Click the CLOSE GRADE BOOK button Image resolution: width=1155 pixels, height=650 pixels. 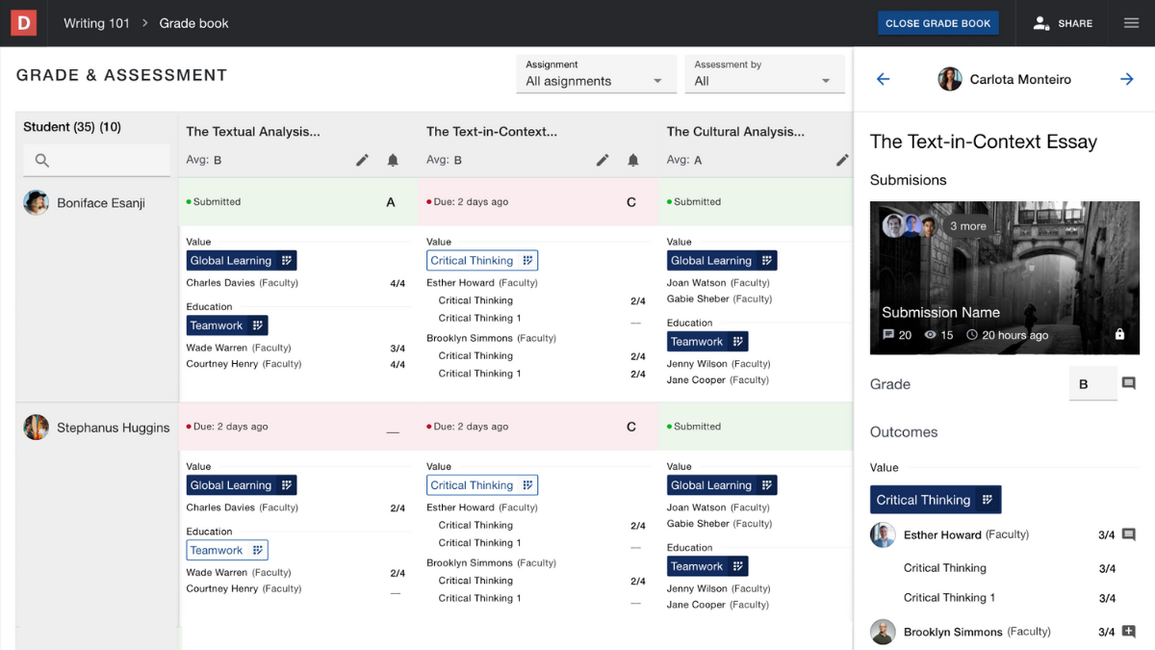click(937, 22)
